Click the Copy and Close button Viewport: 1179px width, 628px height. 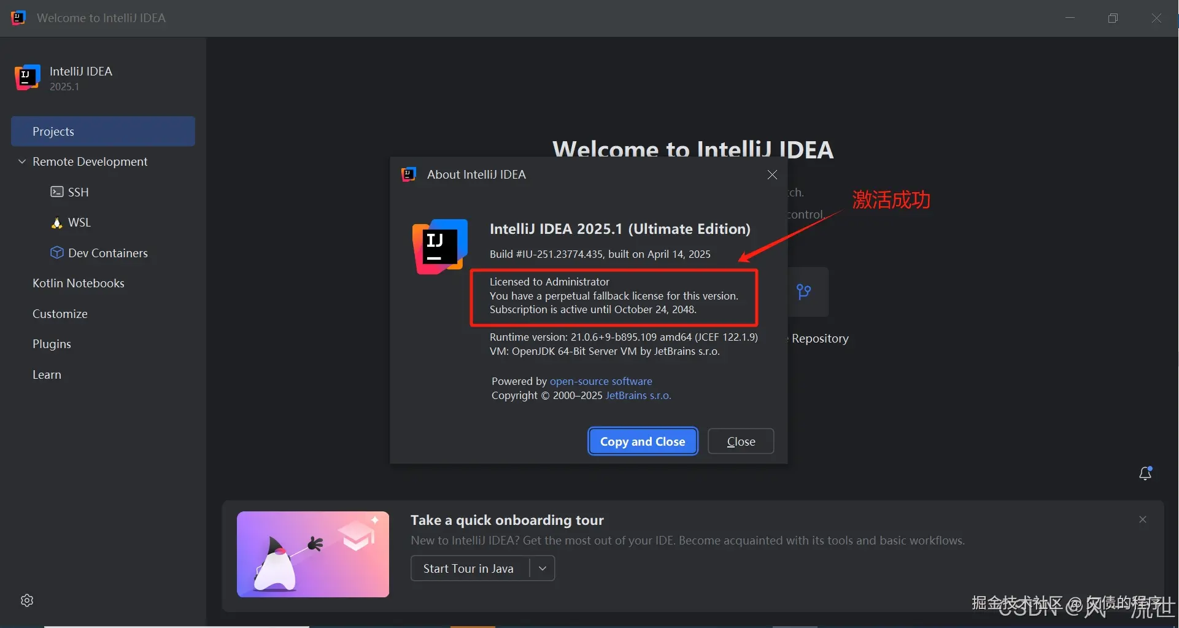pos(643,441)
